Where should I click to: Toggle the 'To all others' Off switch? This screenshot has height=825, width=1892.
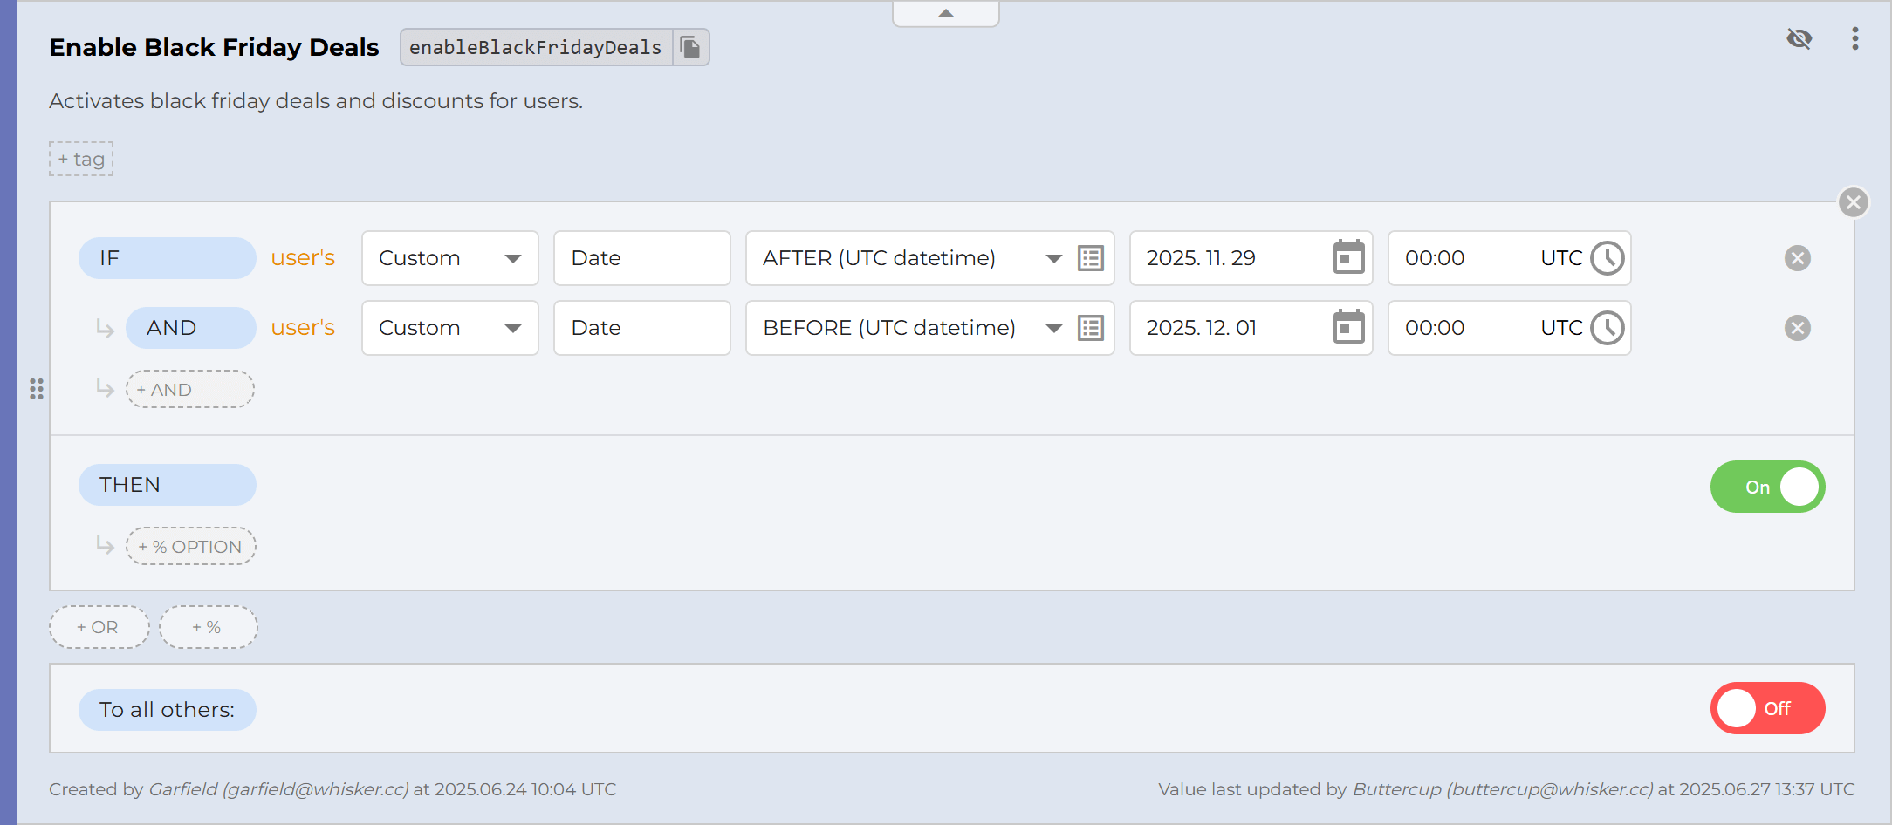[1767, 708]
